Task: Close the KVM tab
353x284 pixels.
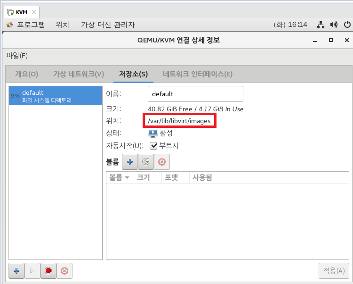Action: 34,12
